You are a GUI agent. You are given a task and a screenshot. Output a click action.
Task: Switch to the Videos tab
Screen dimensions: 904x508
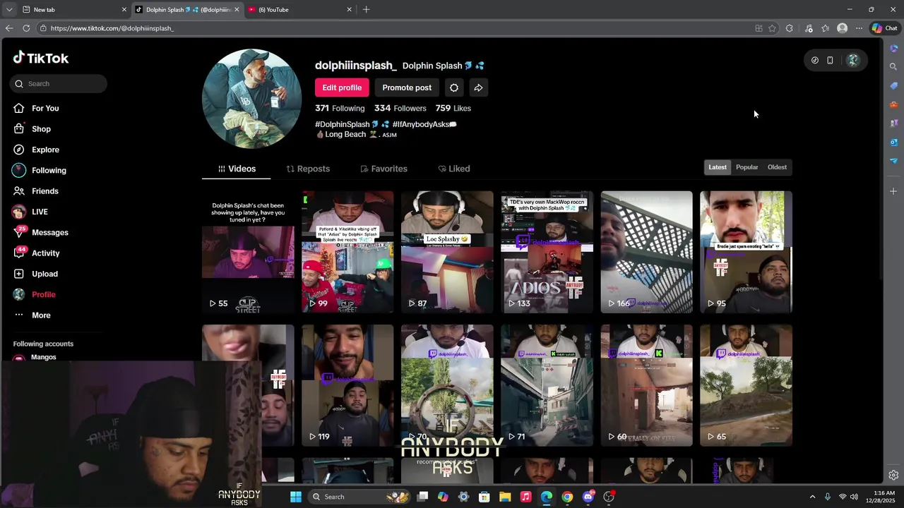(x=237, y=169)
